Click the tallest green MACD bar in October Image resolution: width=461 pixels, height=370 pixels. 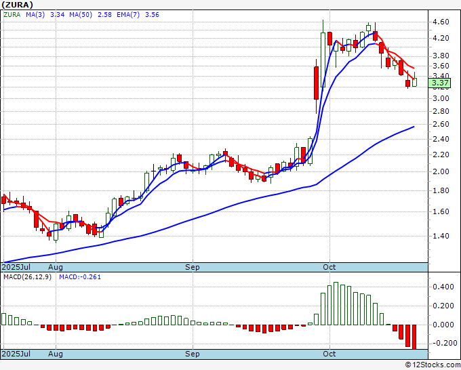click(x=336, y=304)
